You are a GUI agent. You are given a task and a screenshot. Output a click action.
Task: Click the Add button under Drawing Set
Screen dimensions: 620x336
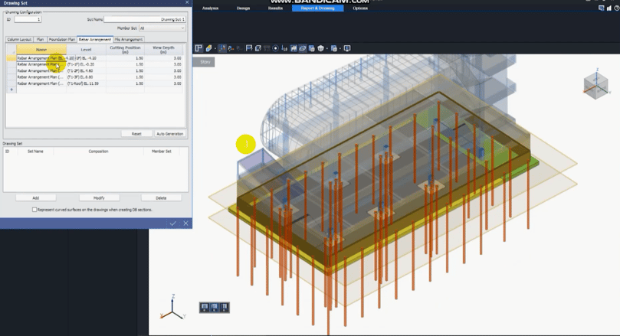[x=35, y=197]
